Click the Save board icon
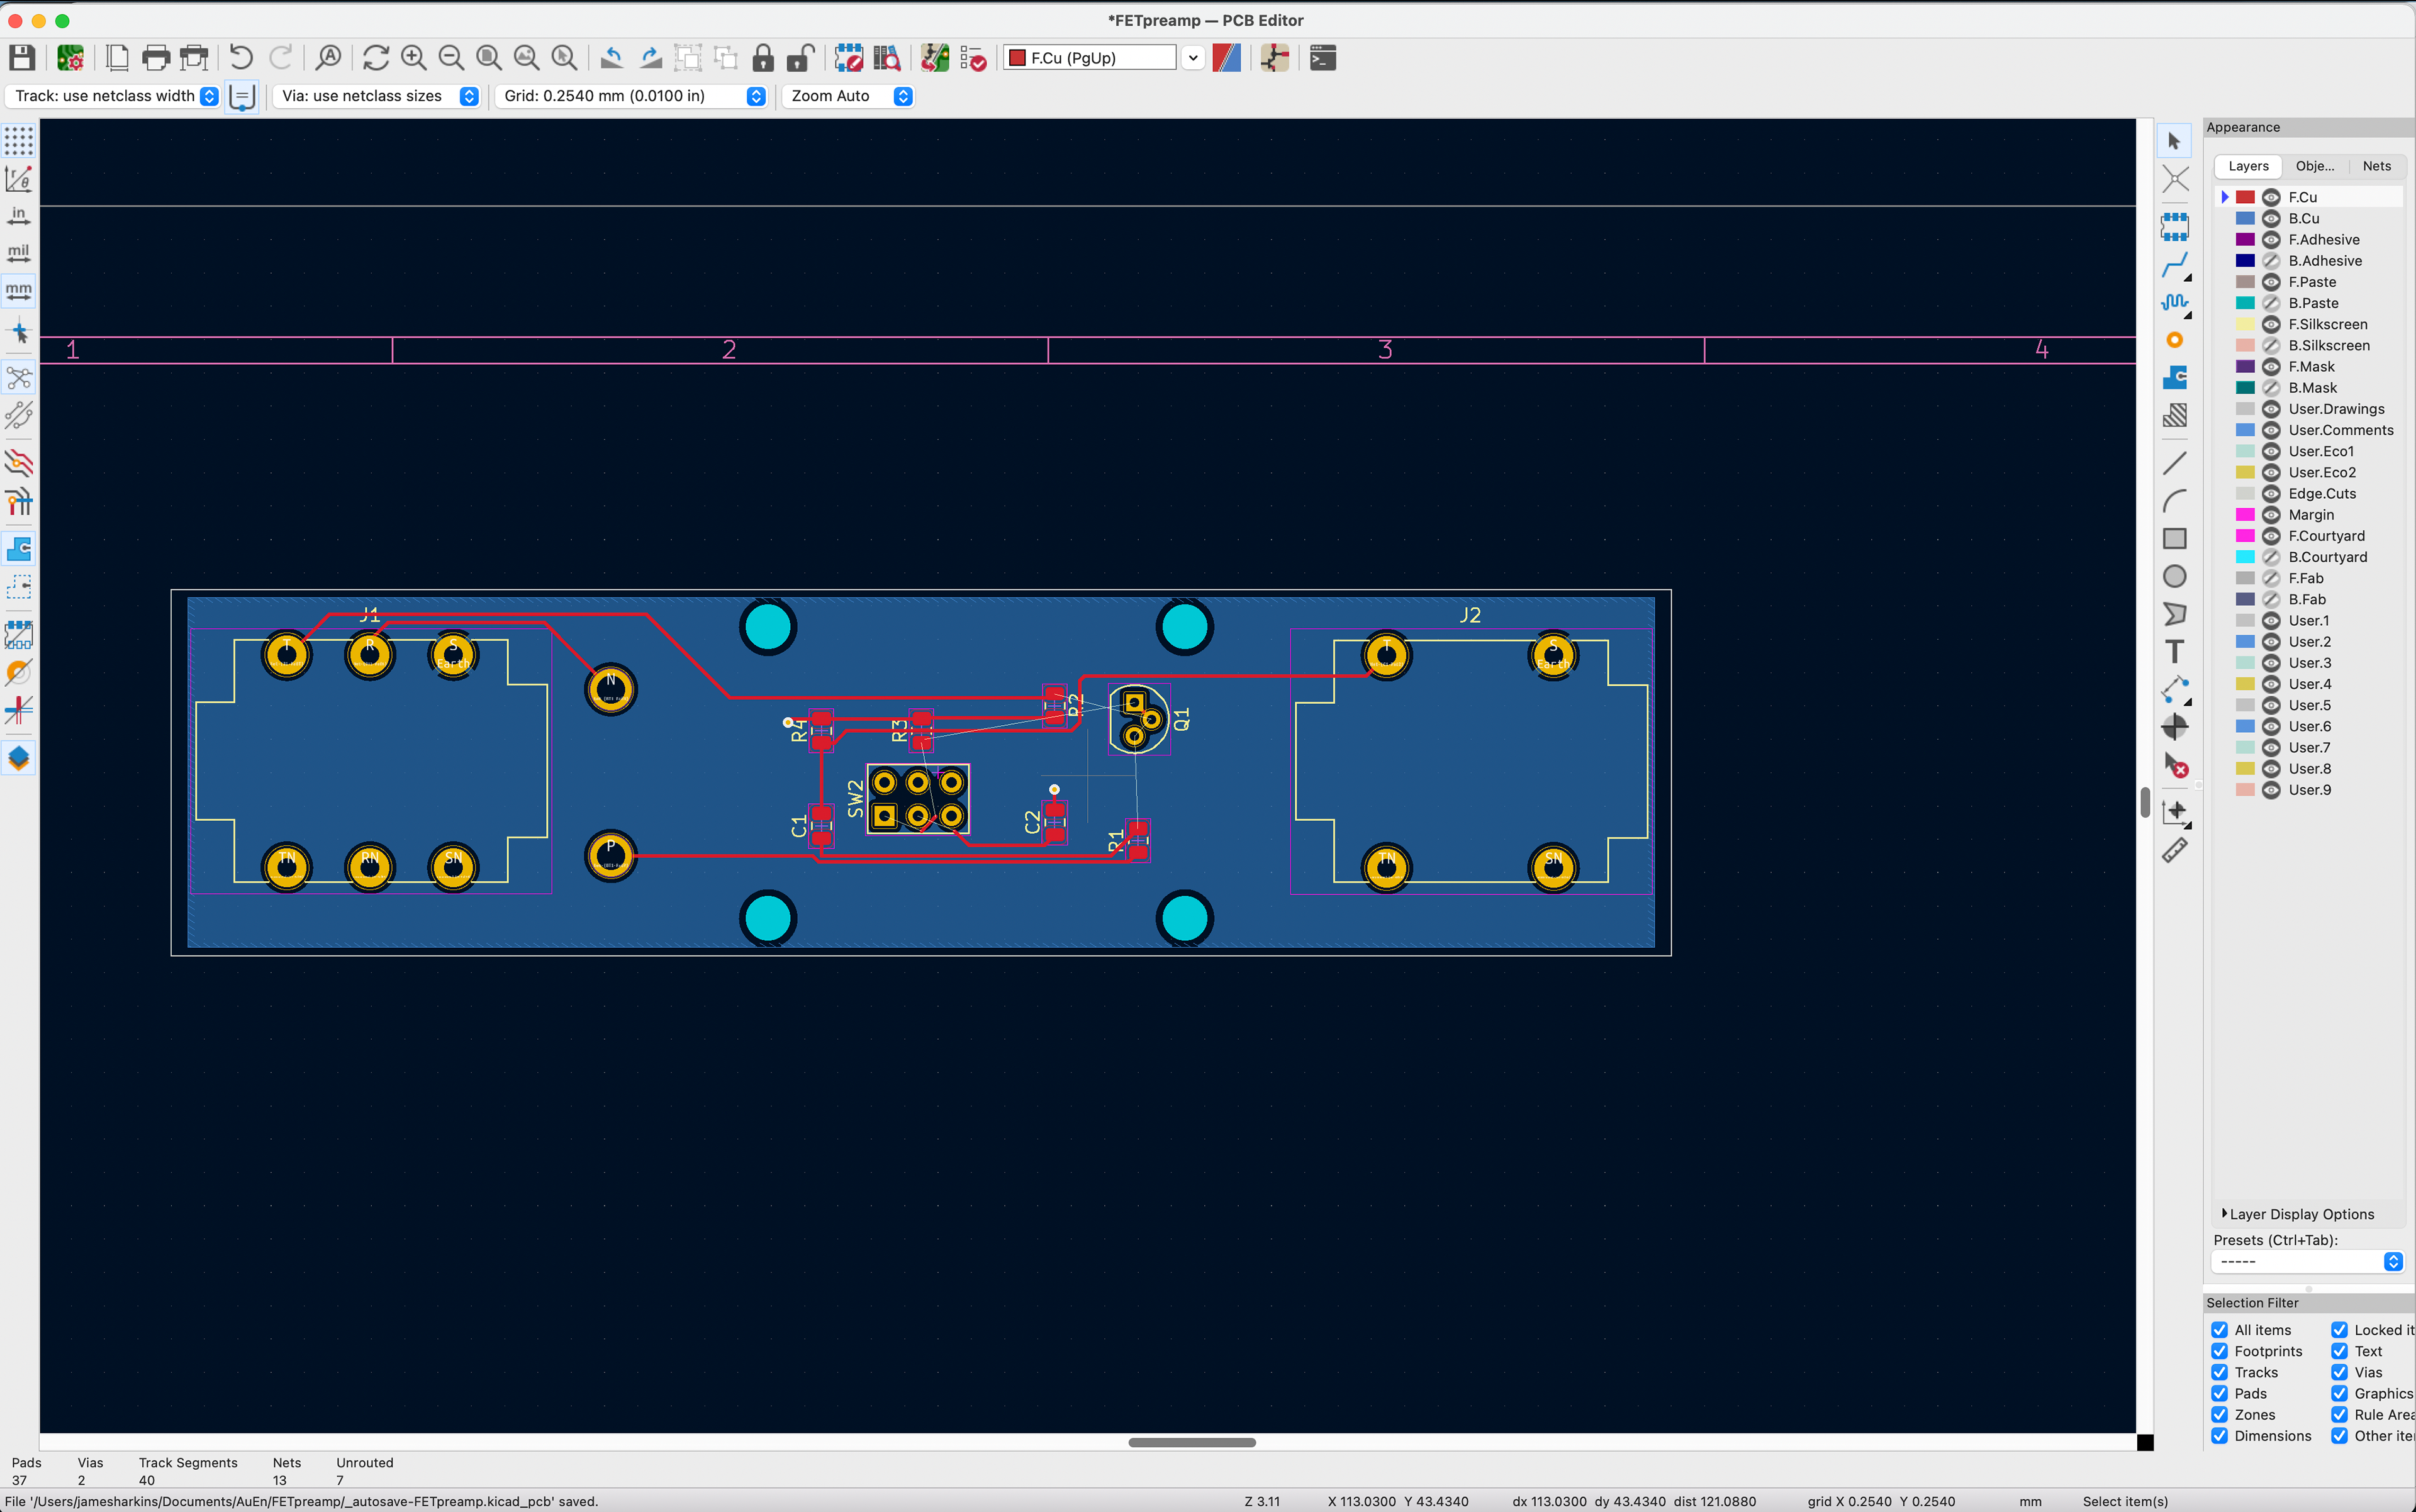This screenshot has width=2416, height=1512. coord(22,58)
